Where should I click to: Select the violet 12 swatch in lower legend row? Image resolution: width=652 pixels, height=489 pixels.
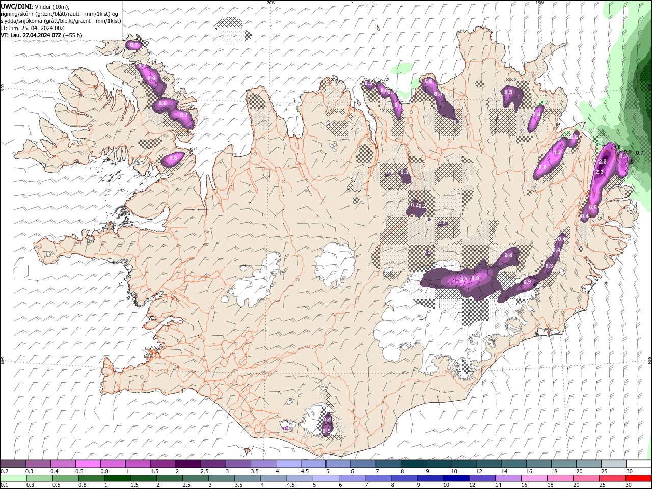tap(481, 478)
